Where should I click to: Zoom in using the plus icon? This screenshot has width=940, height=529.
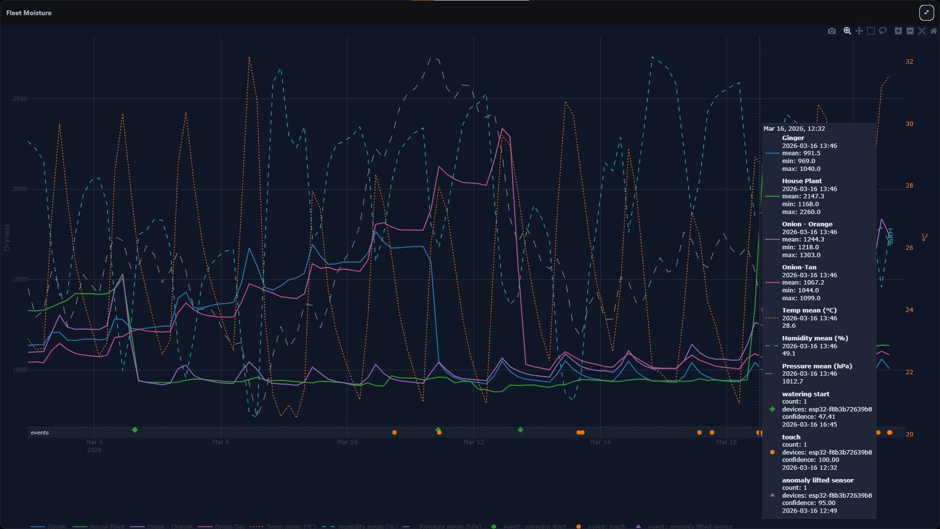click(x=899, y=31)
